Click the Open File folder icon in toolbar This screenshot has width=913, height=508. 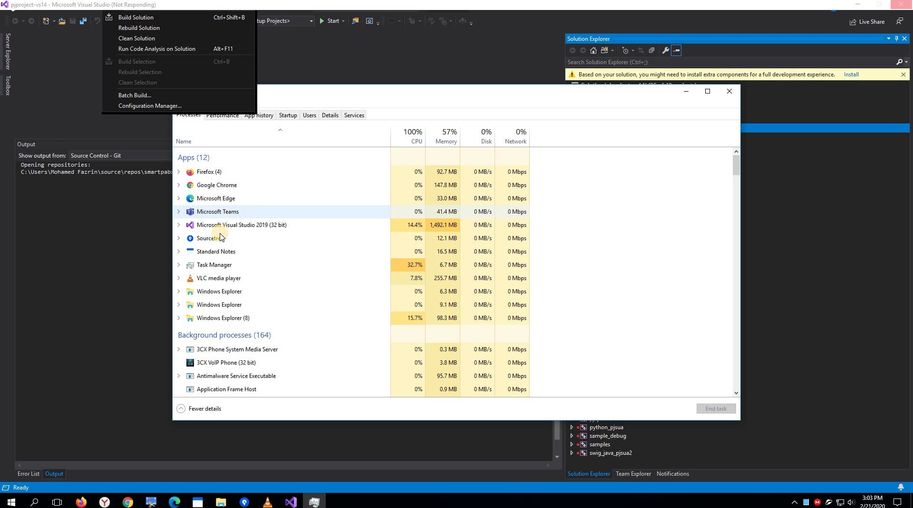[62, 21]
